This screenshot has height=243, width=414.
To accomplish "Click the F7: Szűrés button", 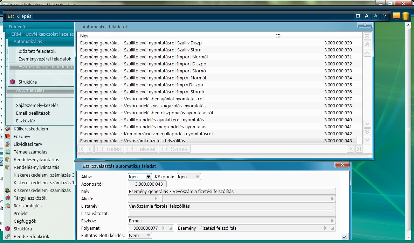I will (x=174, y=149).
